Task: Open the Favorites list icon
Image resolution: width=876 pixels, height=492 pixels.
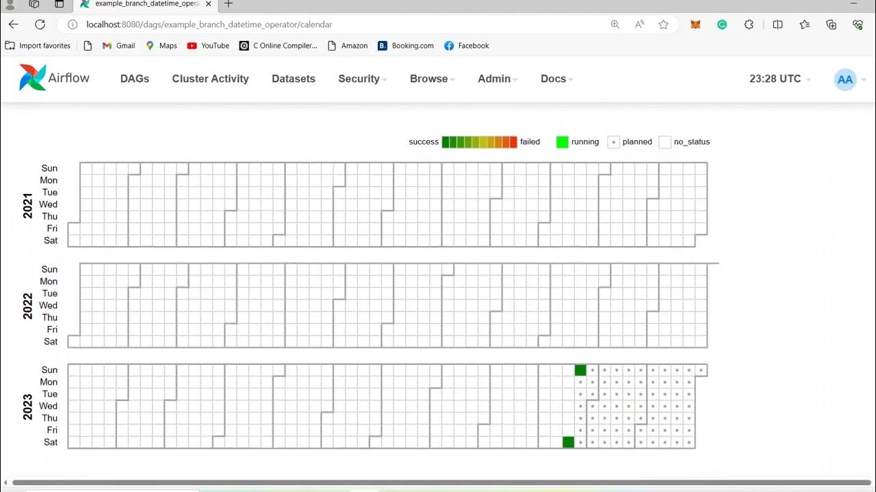Action: (x=805, y=25)
